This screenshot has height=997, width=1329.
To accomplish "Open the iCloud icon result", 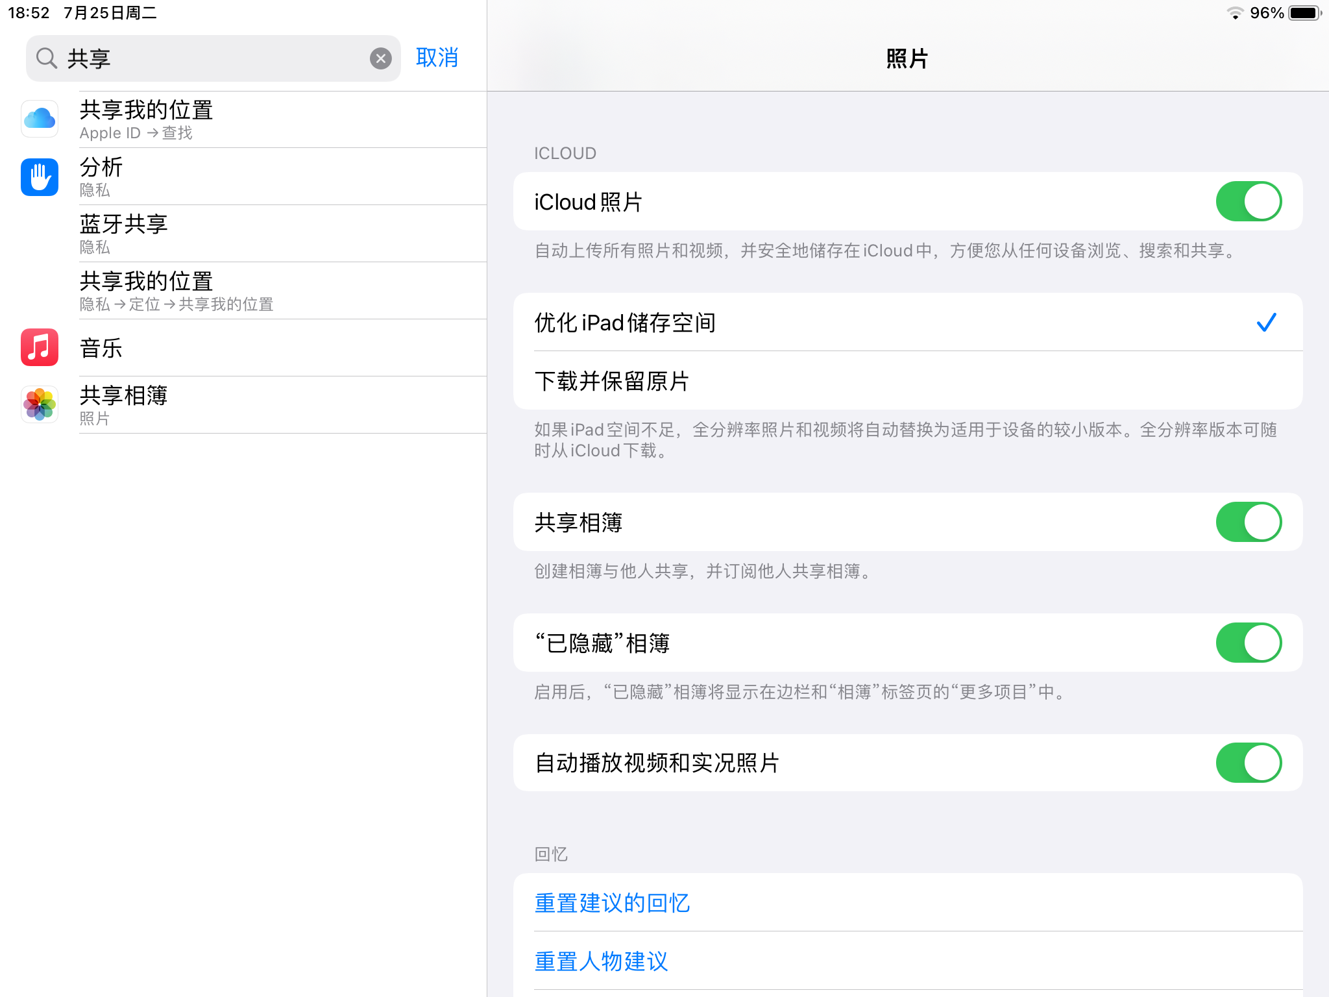I will coord(40,119).
